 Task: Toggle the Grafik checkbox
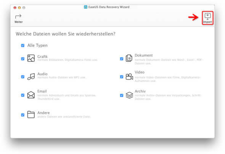click(x=22, y=59)
